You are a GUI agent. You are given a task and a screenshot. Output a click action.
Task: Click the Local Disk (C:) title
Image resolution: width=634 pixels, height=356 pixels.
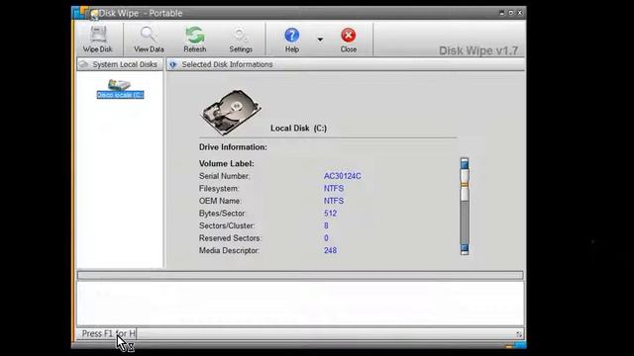[x=299, y=129]
